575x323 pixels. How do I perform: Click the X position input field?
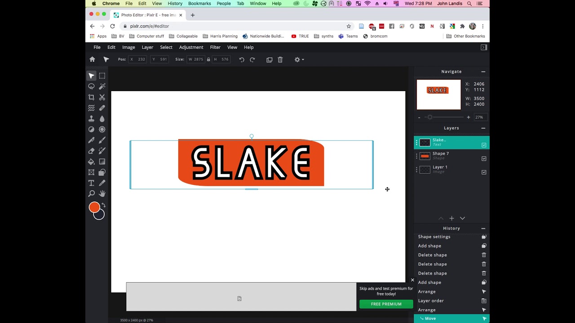click(x=137, y=59)
